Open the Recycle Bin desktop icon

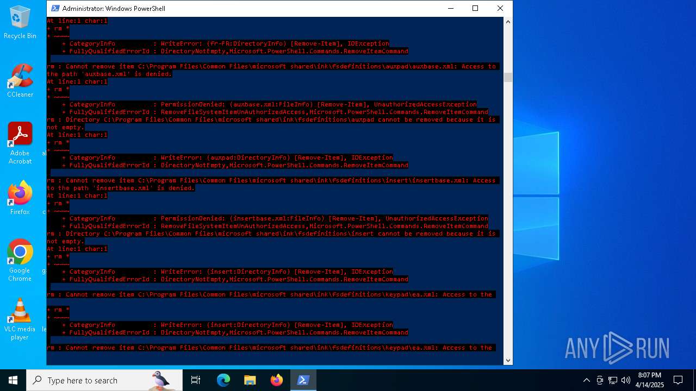click(20, 22)
